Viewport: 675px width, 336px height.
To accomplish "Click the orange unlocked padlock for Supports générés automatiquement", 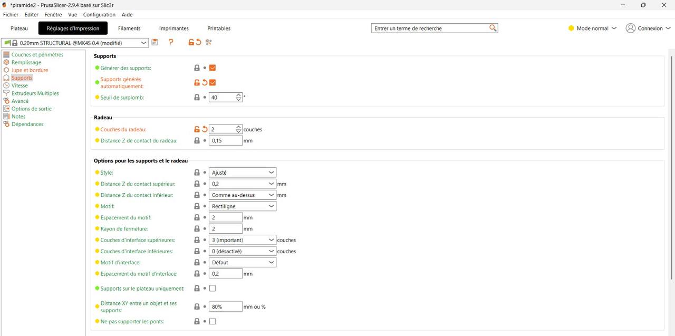I will point(197,82).
